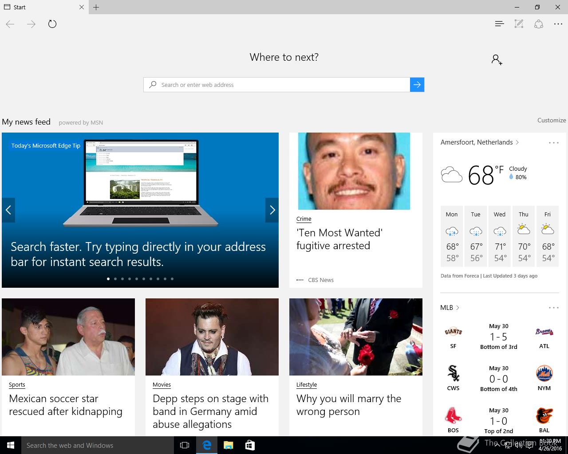The image size is (568, 454).
Task: Click the 0 - 0 Bottom of 4th score
Action: coord(499,379)
